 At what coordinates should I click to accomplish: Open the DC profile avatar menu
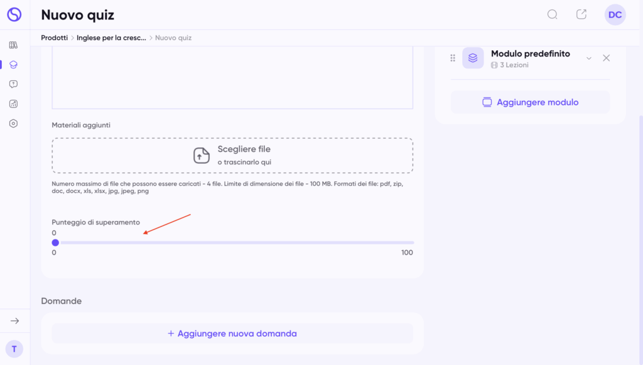pyautogui.click(x=615, y=14)
